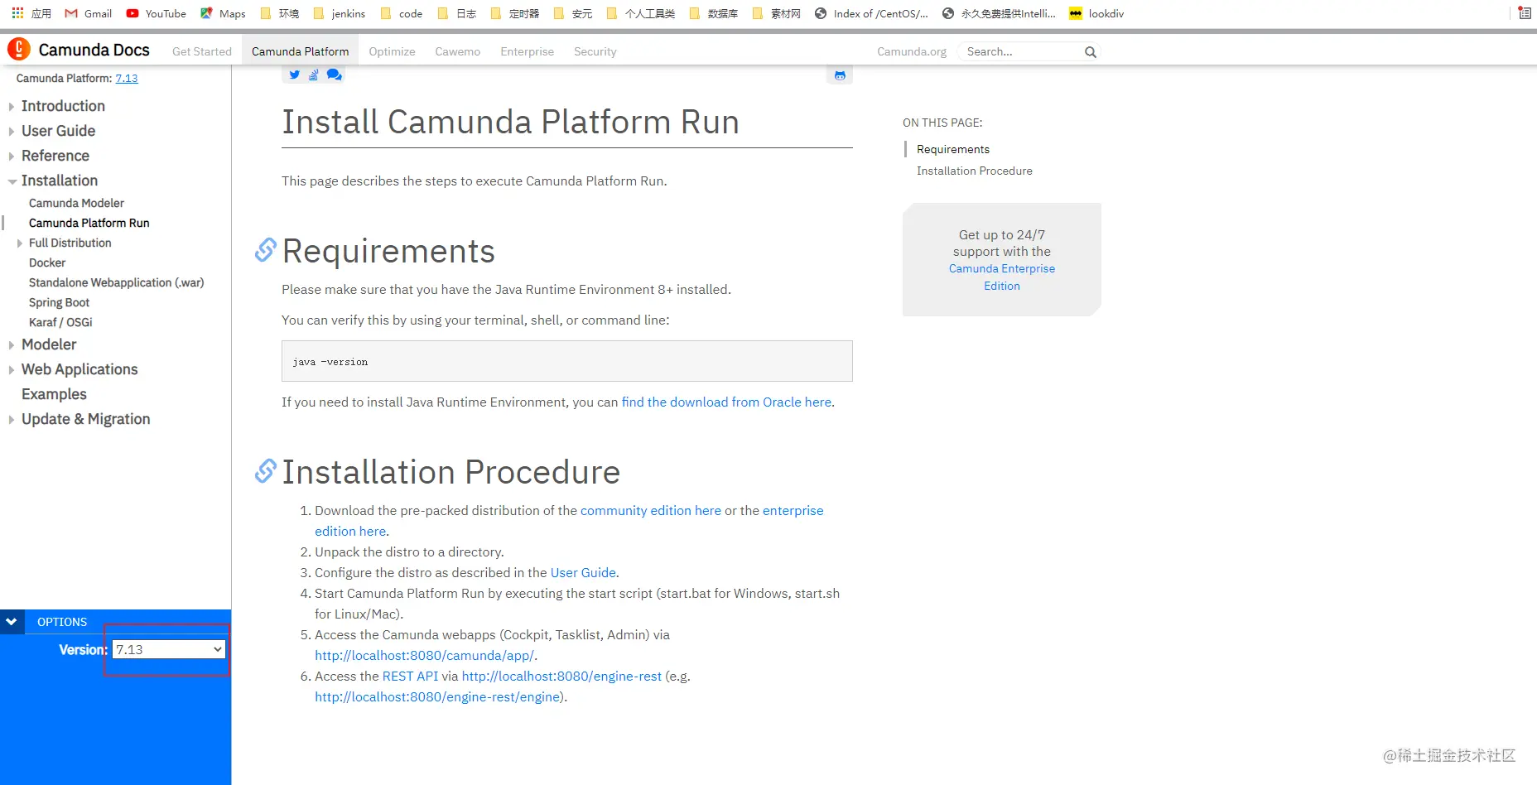Open the forum chat bubbles icon
This screenshot has height=785, width=1537.
tap(334, 75)
